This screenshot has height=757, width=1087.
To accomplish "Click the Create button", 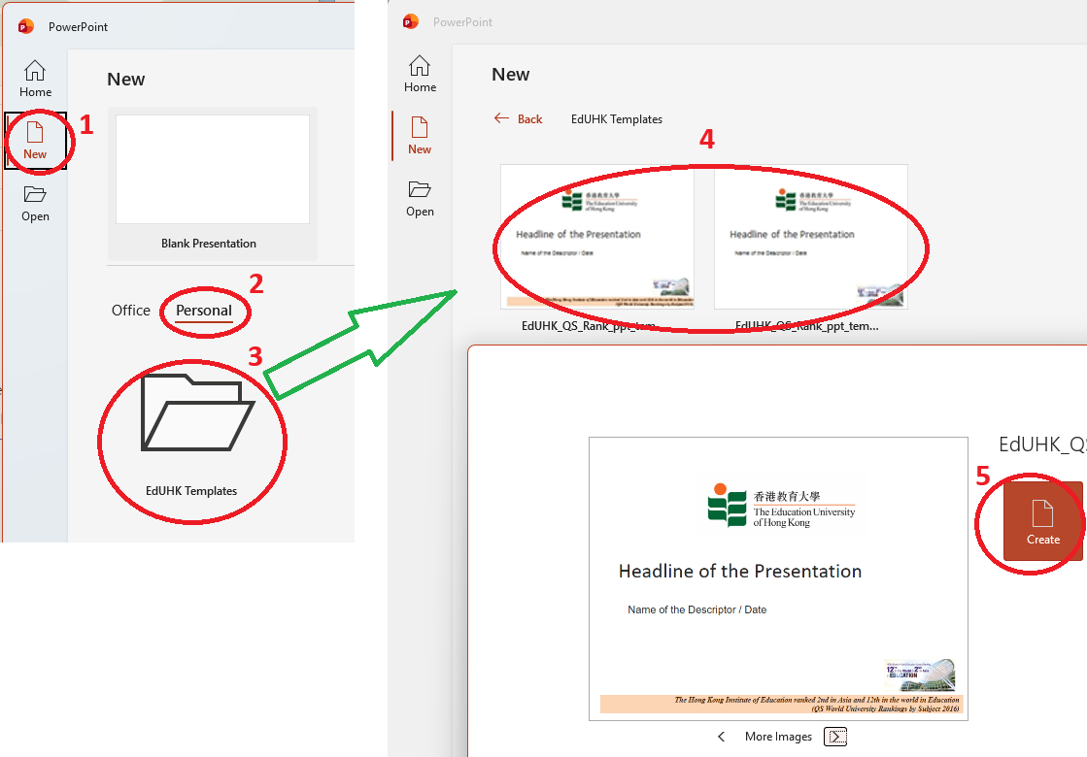I will 1042,521.
